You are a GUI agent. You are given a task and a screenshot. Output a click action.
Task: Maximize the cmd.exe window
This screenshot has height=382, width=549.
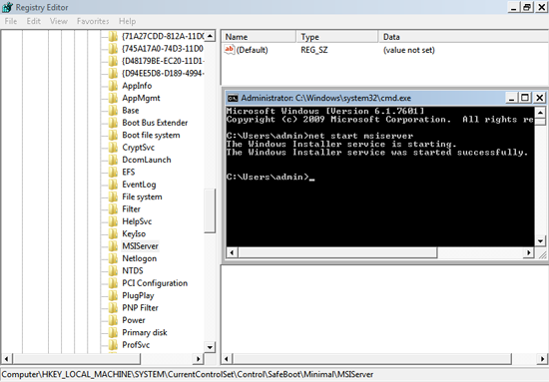pos(525,98)
